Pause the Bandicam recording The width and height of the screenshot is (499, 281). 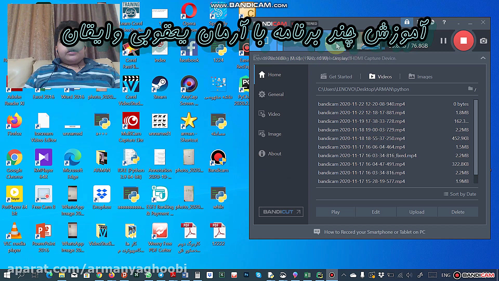click(443, 41)
